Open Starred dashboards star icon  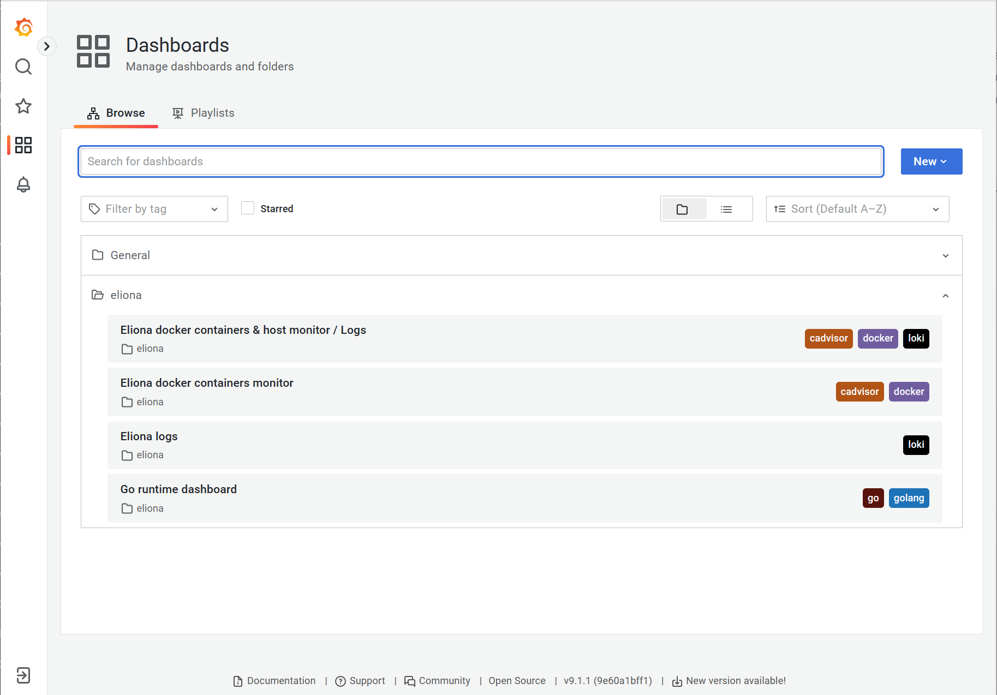click(x=23, y=106)
